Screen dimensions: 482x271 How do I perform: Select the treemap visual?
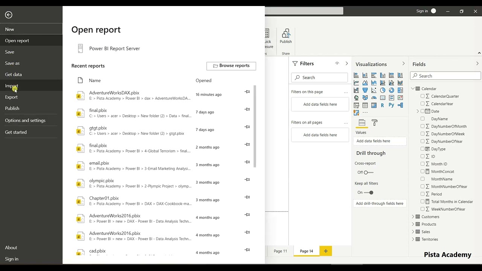[x=400, y=90]
